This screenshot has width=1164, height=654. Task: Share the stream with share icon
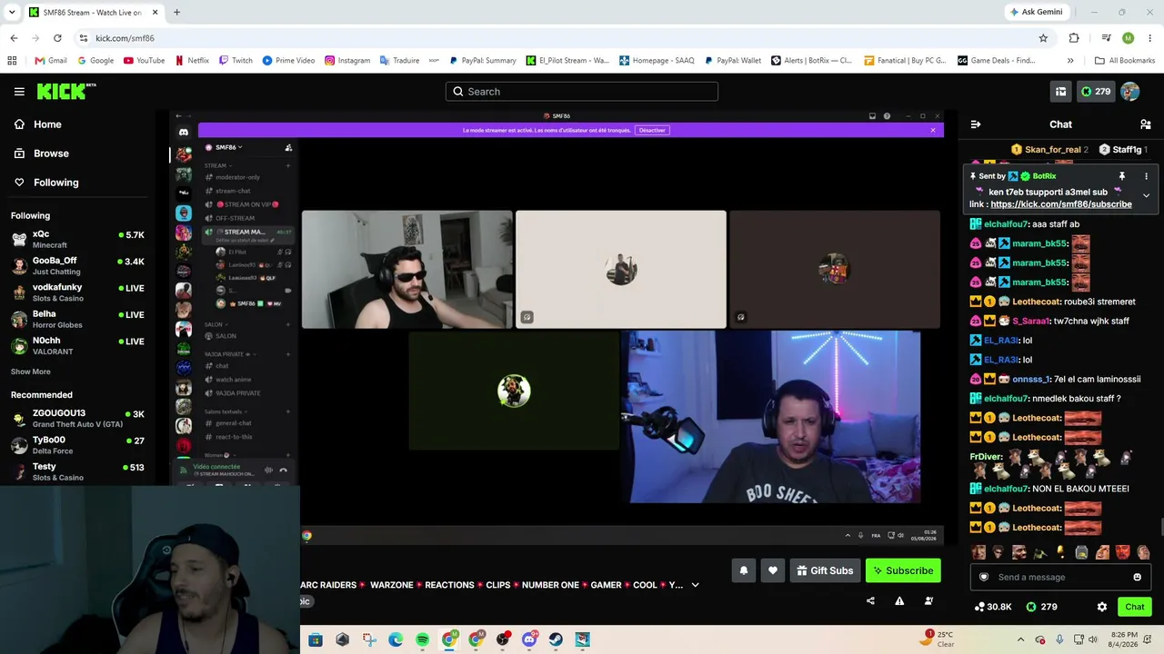pos(870,600)
